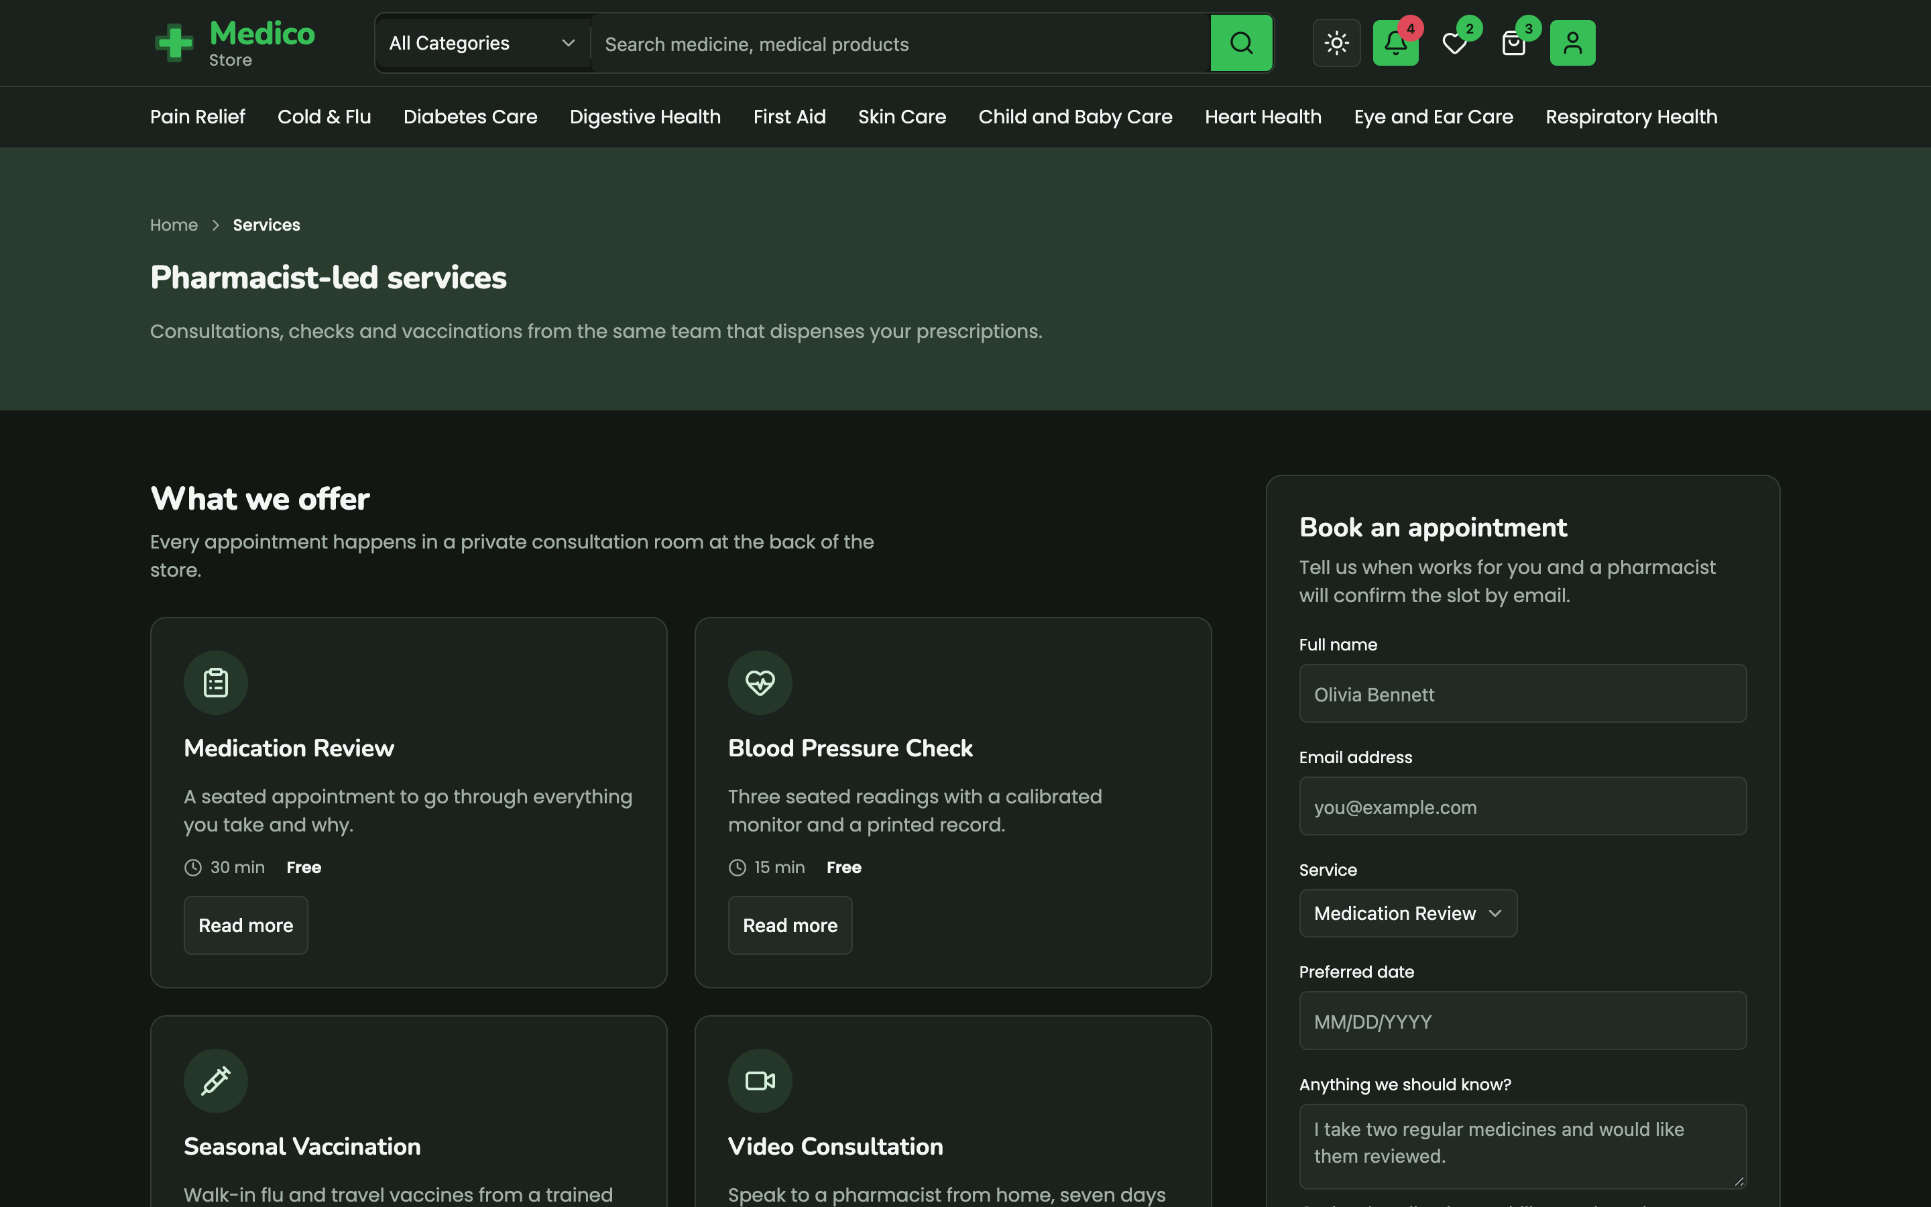The height and width of the screenshot is (1207, 1931).
Task: Click the clock icon beside 15 min
Action: 738,868
